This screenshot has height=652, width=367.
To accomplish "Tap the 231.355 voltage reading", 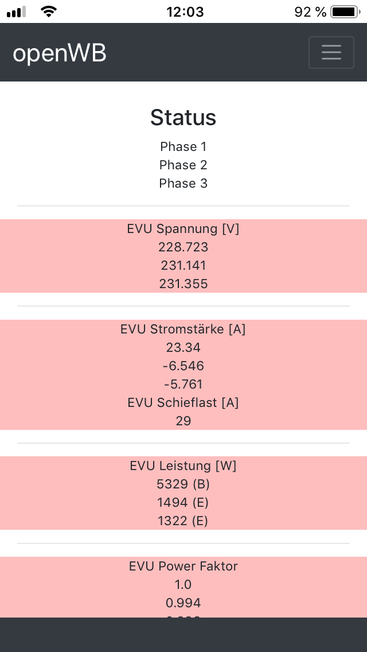I will (x=183, y=284).
